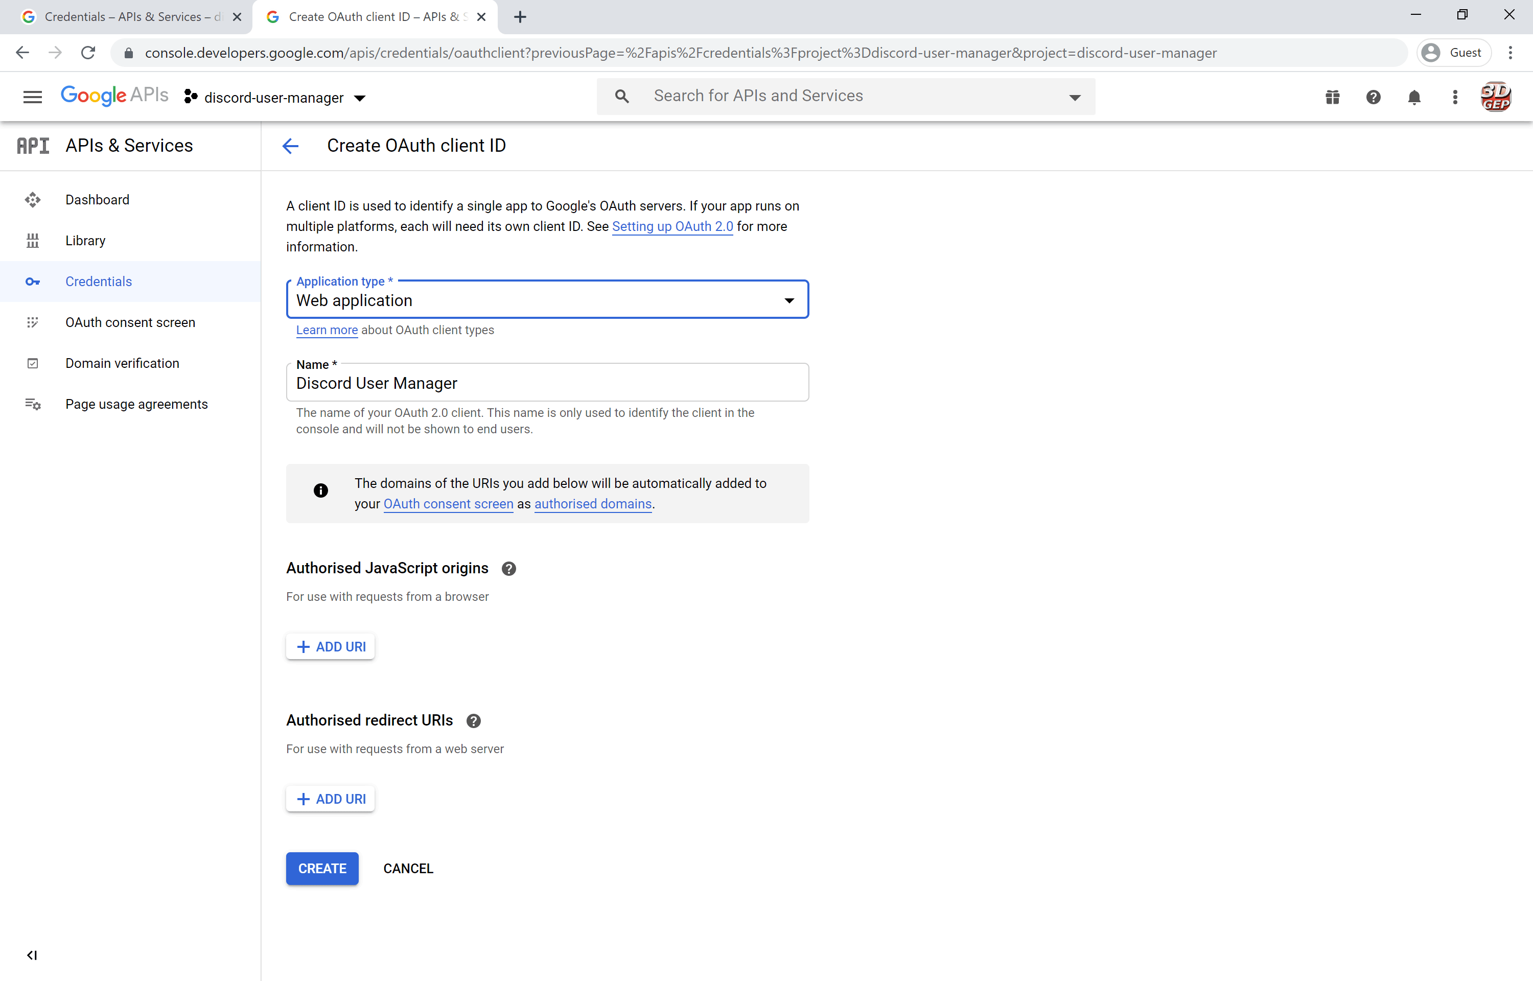Click the Library navigation icon
The image size is (1533, 981).
tap(32, 240)
